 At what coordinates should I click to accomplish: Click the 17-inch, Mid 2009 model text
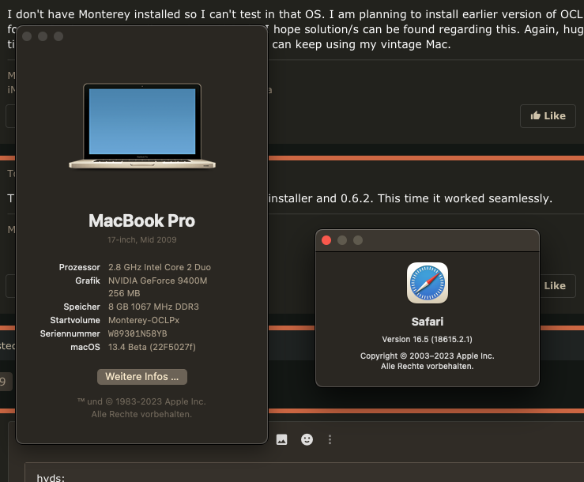click(x=142, y=240)
